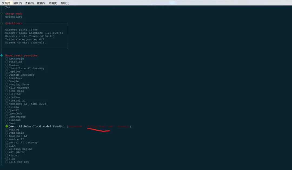Viewport: 292px width, 170px height.
Task: Choose the Together AI provider
Action: 16,136
